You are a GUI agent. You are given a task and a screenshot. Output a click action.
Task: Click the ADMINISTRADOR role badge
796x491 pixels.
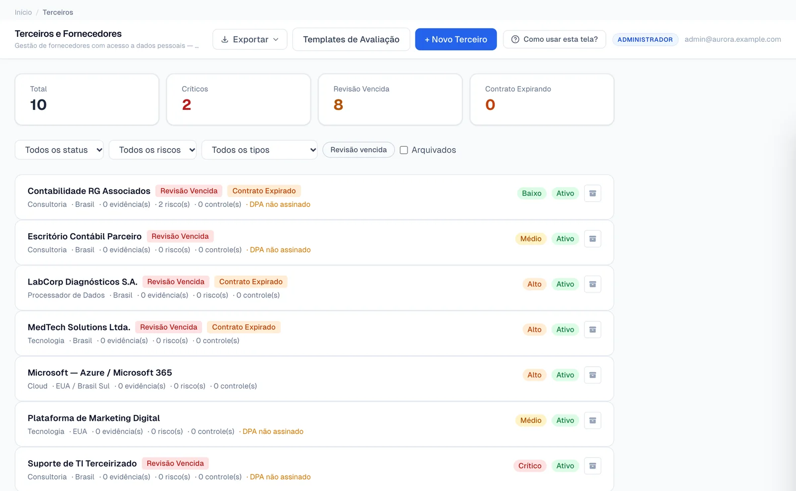(x=645, y=39)
